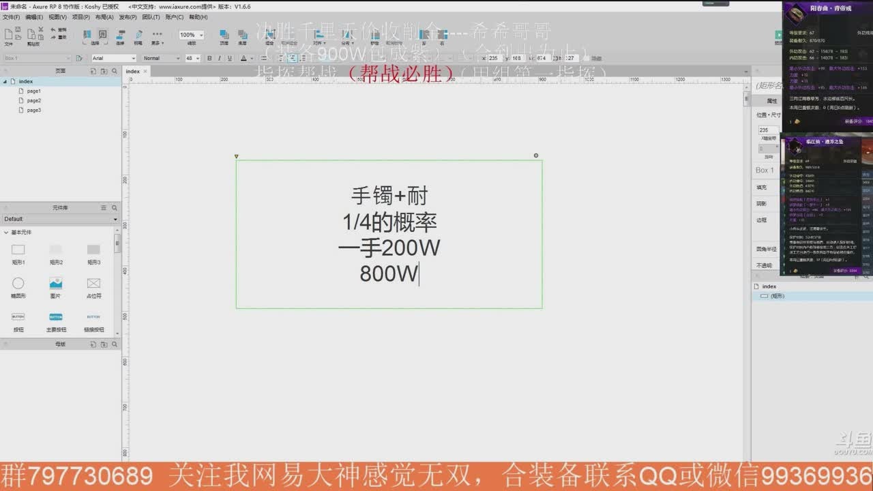
Task: Click the font color A icon
Action: (245, 58)
